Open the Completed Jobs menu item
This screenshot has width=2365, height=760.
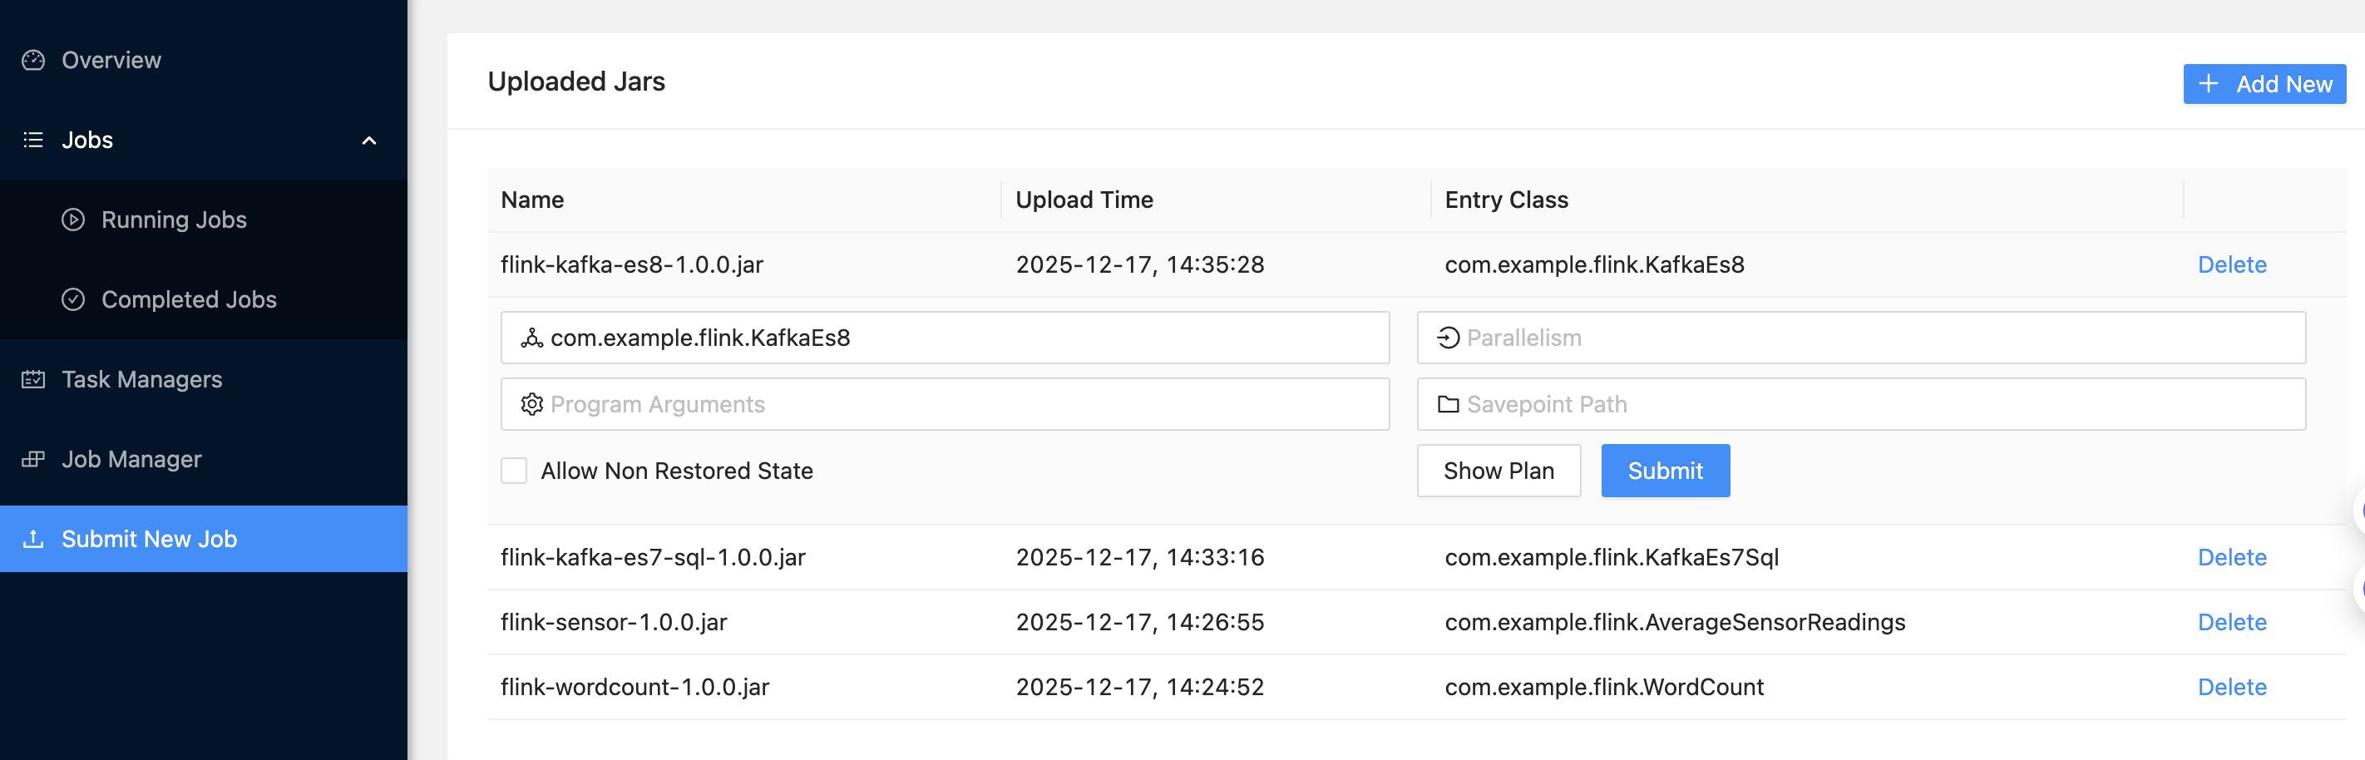click(x=188, y=300)
